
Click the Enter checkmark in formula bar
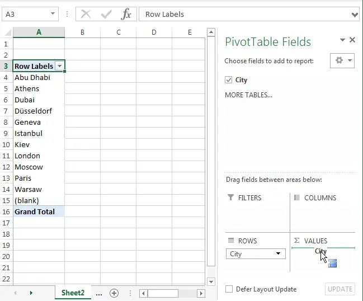(x=106, y=15)
